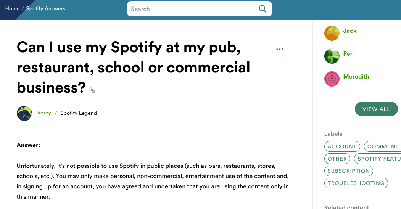The image size is (401, 209).
Task: Open Rorey's profile name link
Action: [x=44, y=113]
